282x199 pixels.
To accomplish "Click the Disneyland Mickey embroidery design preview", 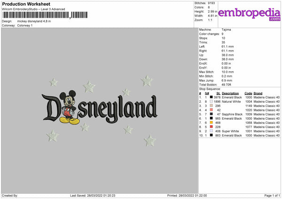I will (x=100, y=111).
